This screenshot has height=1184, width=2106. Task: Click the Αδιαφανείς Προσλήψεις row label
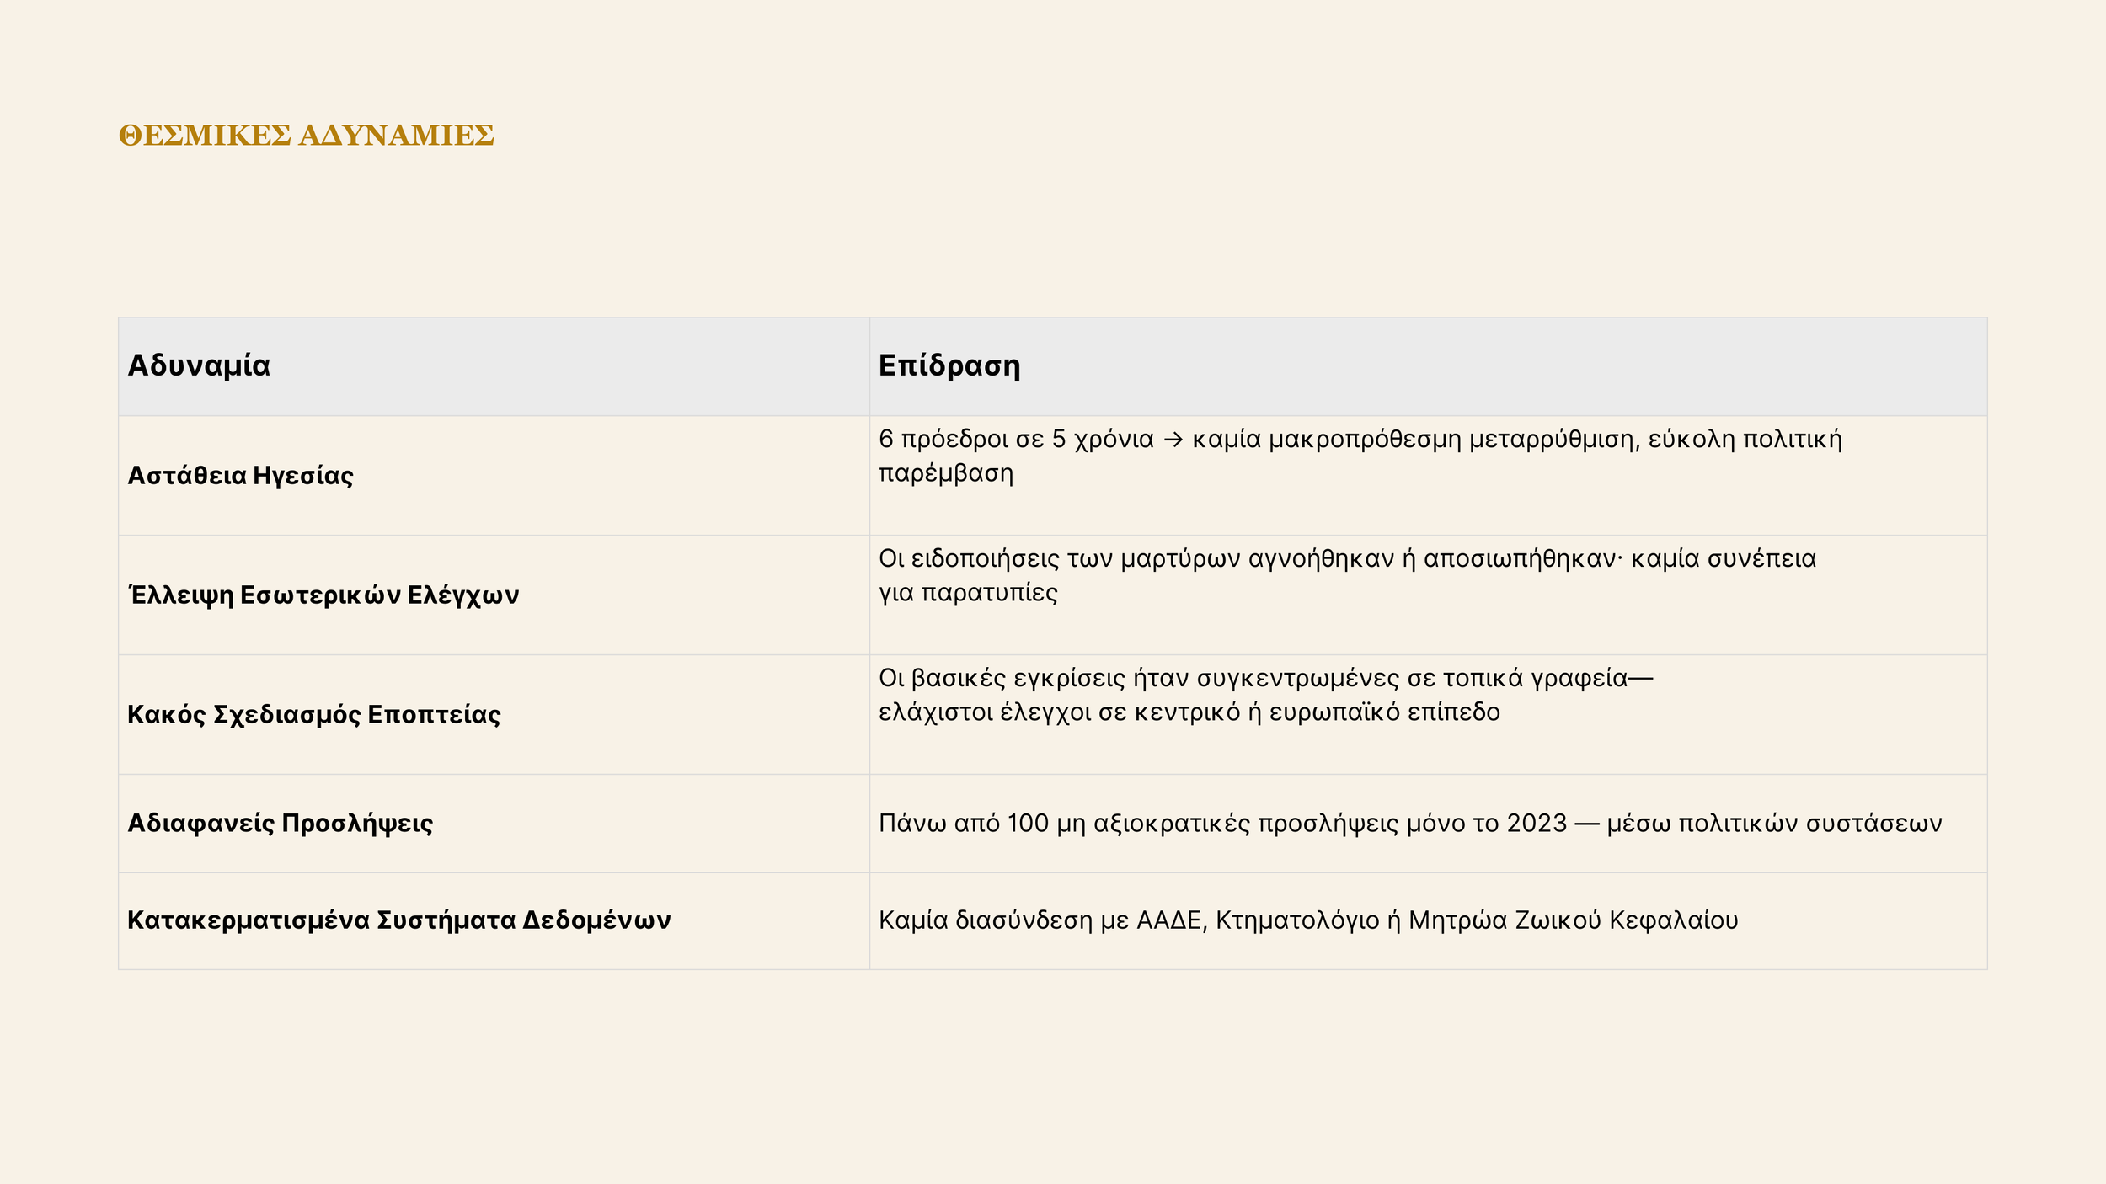click(x=280, y=823)
